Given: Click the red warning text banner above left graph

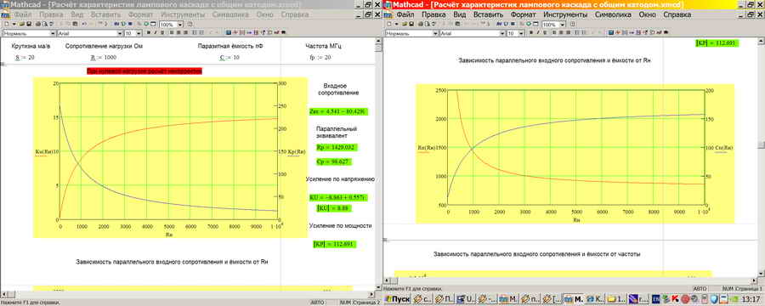Looking at the screenshot, I should click(144, 71).
